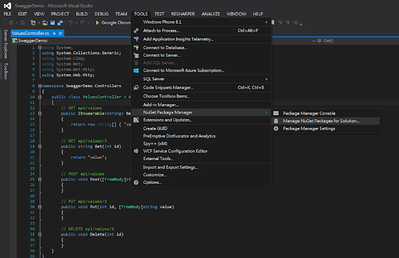Click the Undo toolbar icon

point(70,22)
